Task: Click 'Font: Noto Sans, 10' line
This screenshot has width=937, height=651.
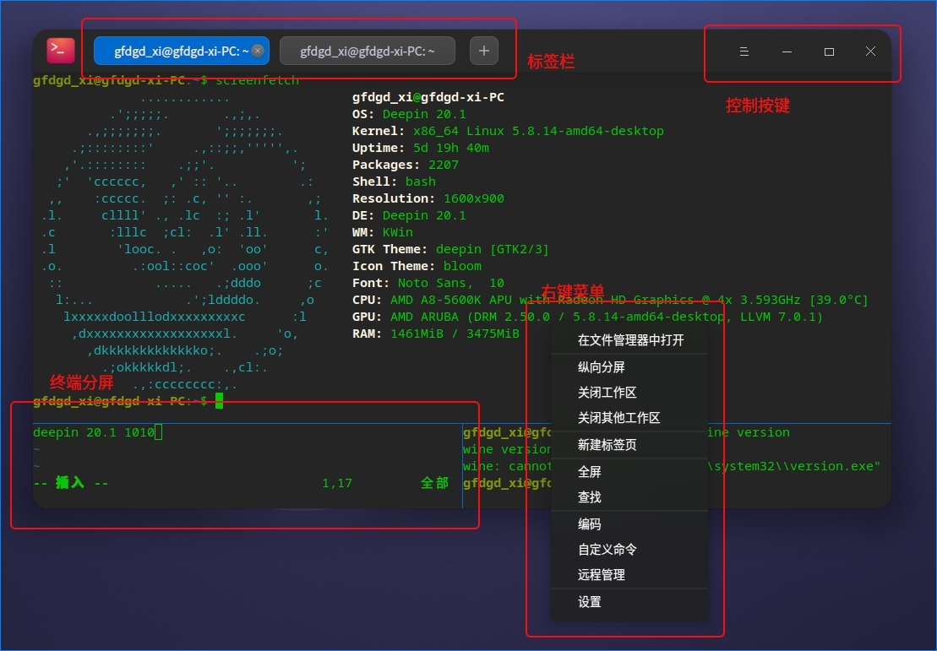Action: pyautogui.click(x=428, y=283)
